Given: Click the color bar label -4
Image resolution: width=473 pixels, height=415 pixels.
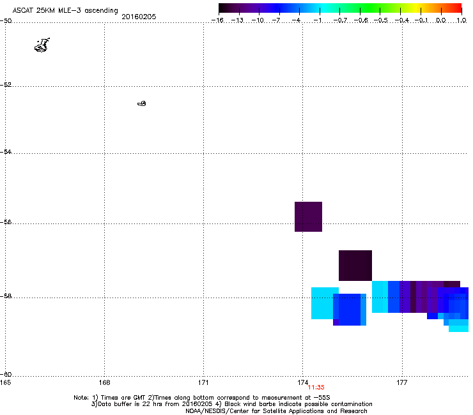Looking at the screenshot, I should click(296, 20).
